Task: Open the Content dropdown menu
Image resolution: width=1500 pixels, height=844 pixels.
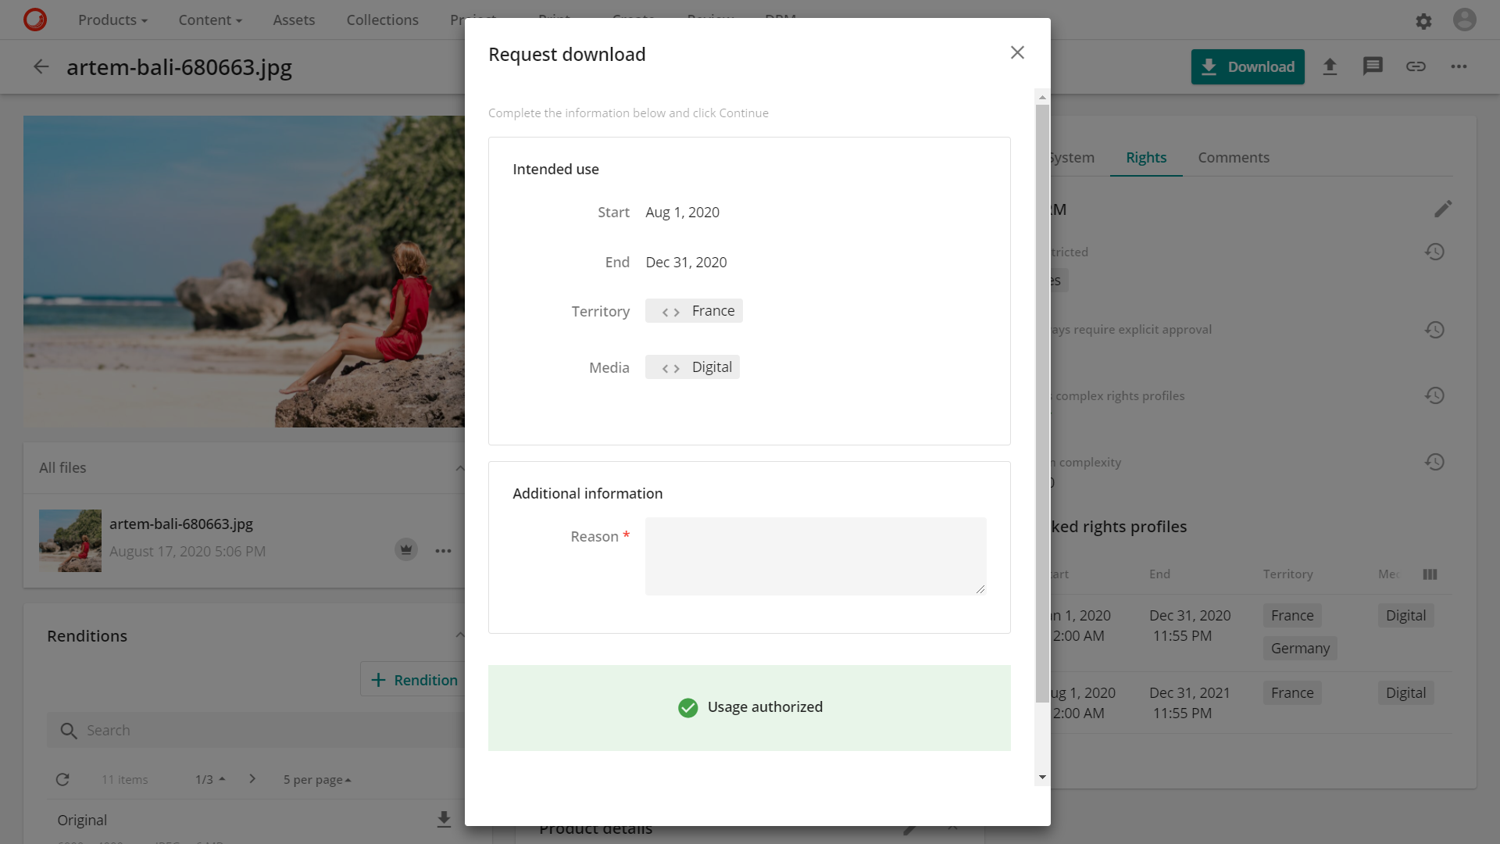Action: click(209, 20)
